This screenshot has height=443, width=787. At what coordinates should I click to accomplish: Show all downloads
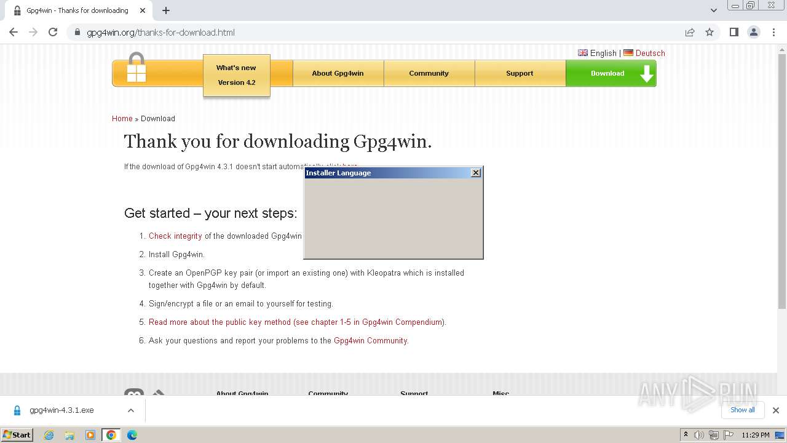742,410
